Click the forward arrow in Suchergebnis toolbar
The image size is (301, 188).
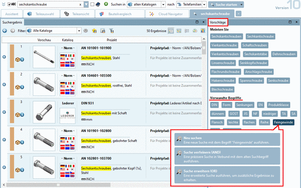tap(13, 30)
